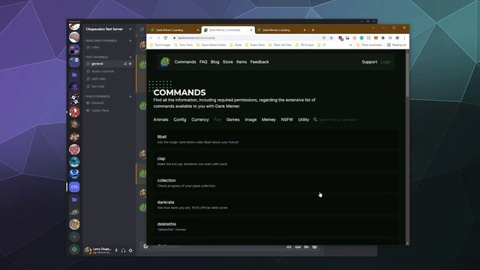This screenshot has width=480, height=270.
Task: Toggle Discord headphones deafen
Action: (x=123, y=250)
